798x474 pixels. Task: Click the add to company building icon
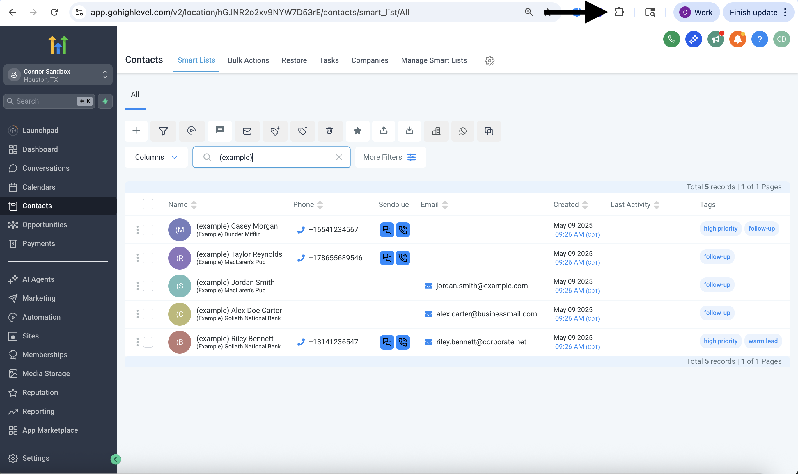click(x=436, y=131)
